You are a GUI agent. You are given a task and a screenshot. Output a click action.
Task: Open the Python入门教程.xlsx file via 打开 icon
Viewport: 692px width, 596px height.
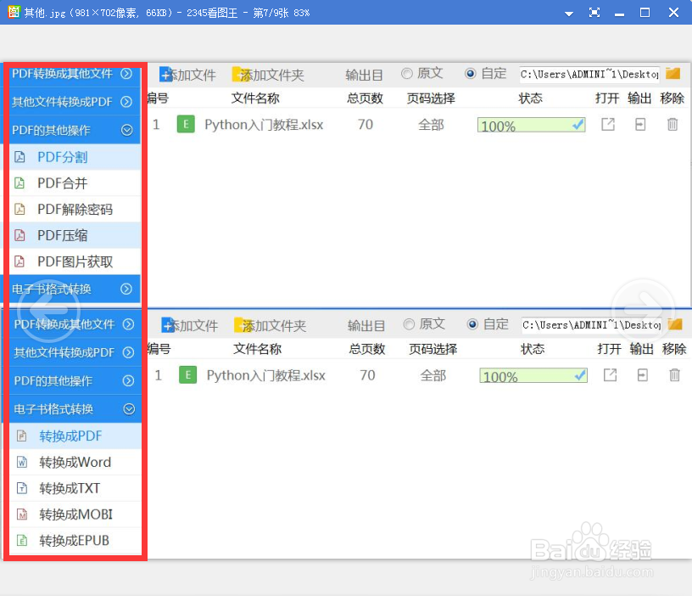[x=610, y=124]
